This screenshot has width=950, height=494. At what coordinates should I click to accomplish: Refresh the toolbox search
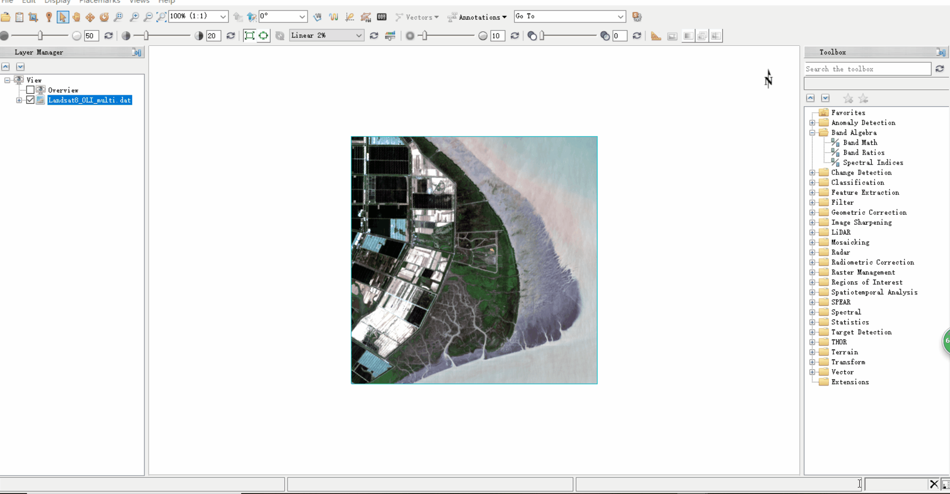(x=940, y=69)
